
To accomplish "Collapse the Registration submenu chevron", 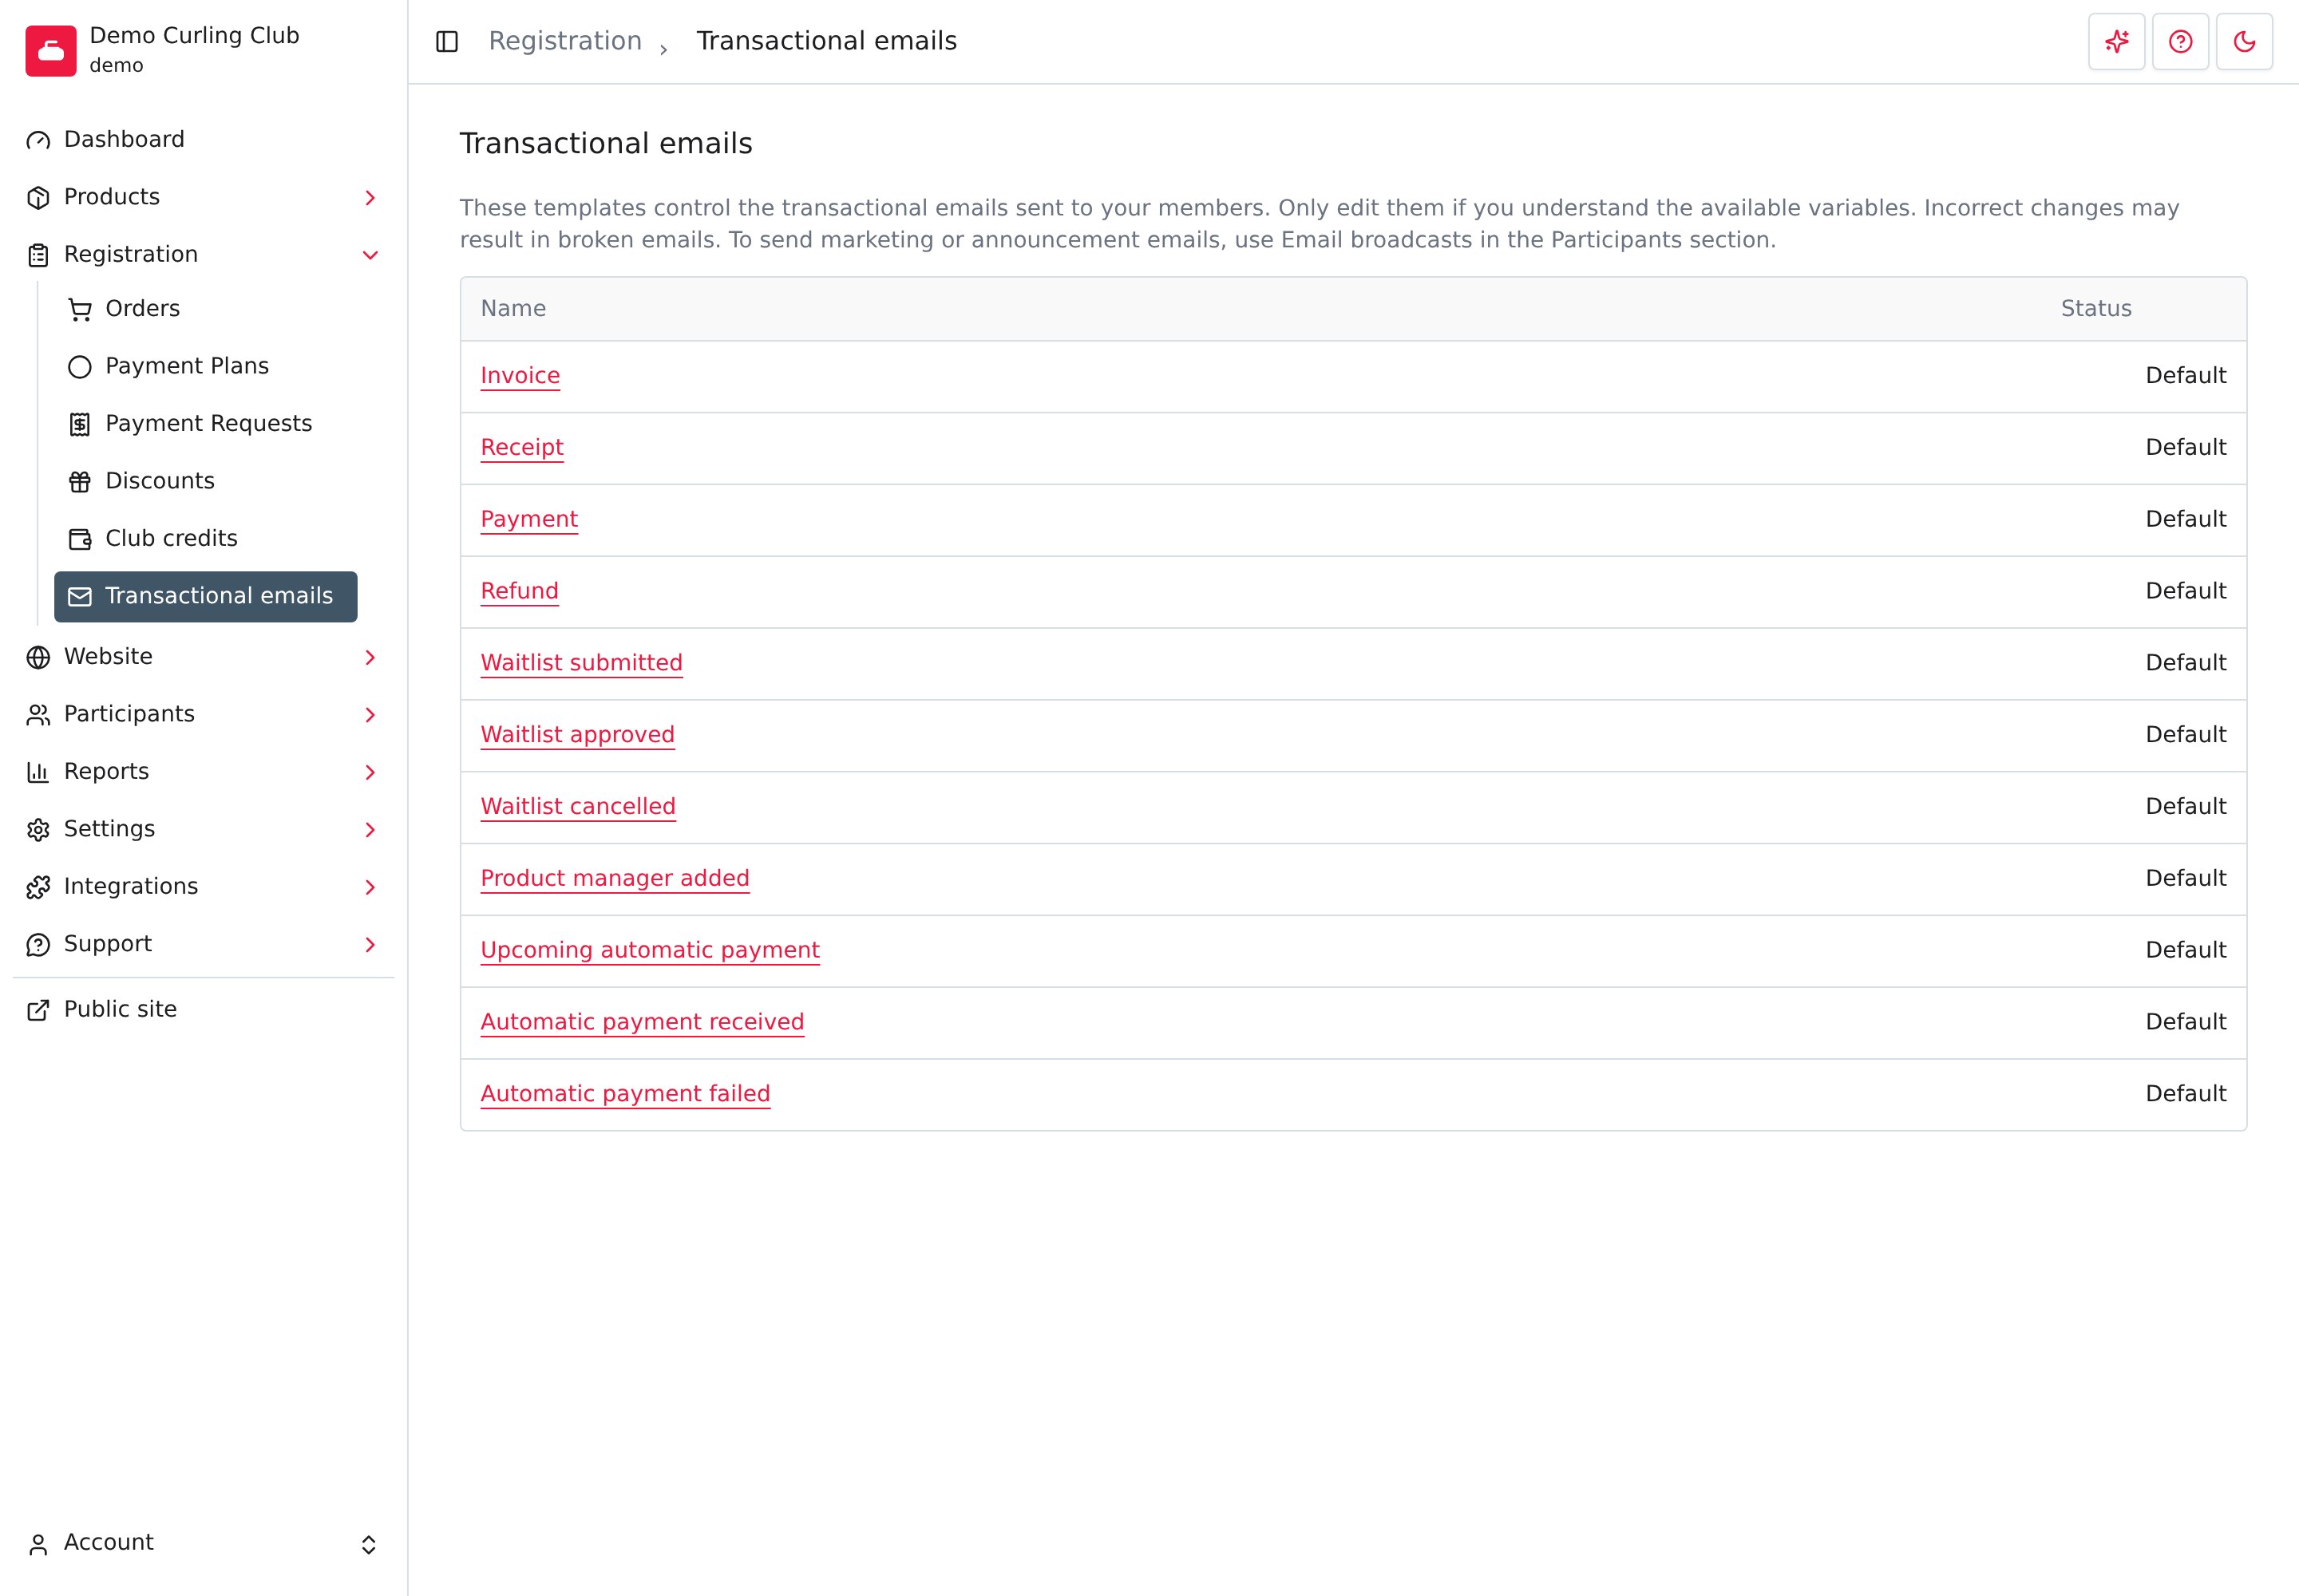I will (x=370, y=255).
